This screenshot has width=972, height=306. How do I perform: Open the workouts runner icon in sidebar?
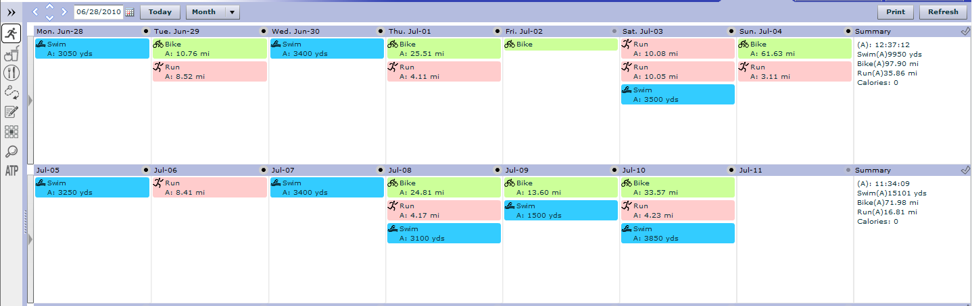tap(11, 33)
